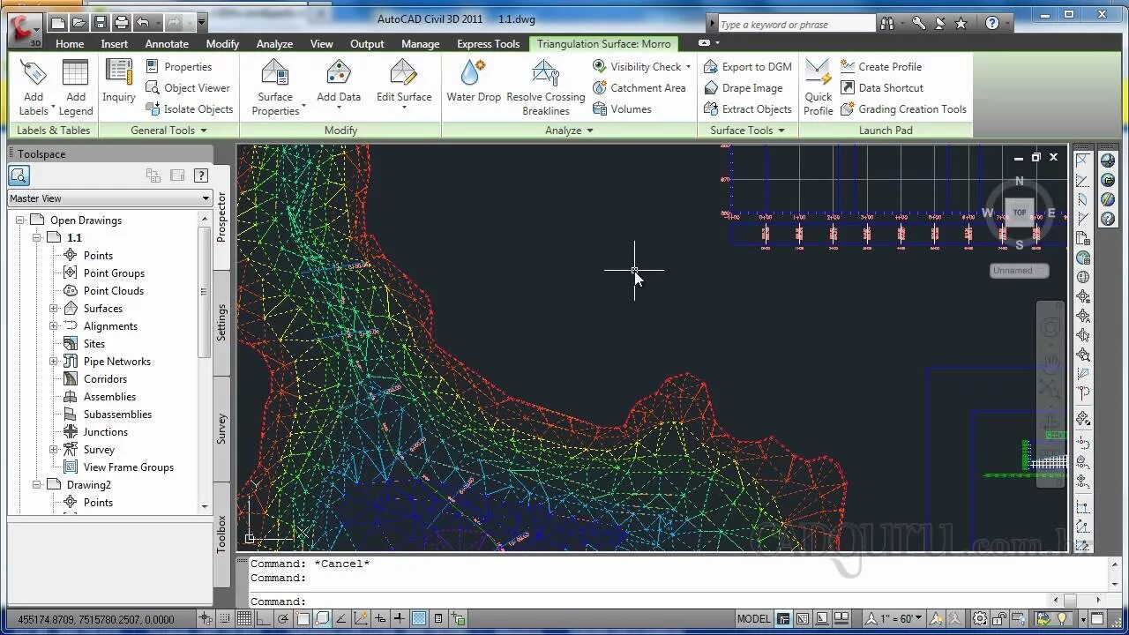Open the annotation scale 1" = 60' dropdown
The height and width of the screenshot is (635, 1129).
pyautogui.click(x=893, y=618)
